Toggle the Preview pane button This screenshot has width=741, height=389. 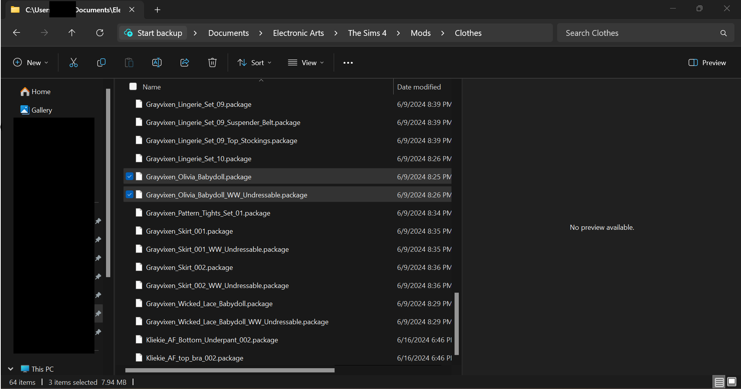click(707, 62)
